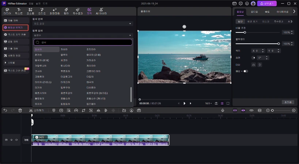Zoom in the timeline with the plus icon

click(294, 110)
